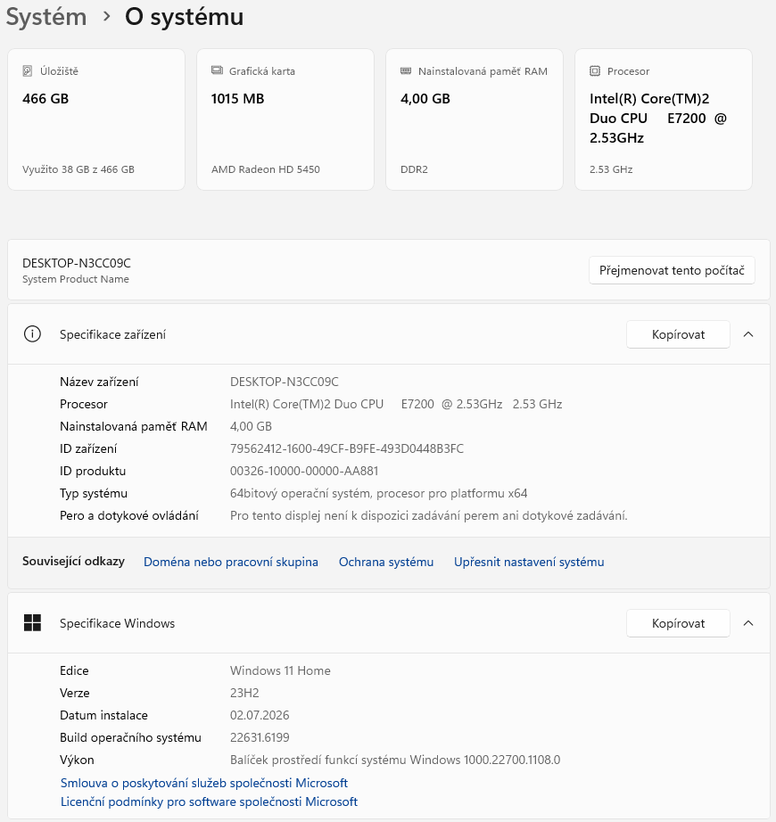Click System Product Name text
The height and width of the screenshot is (822, 776).
[76, 279]
